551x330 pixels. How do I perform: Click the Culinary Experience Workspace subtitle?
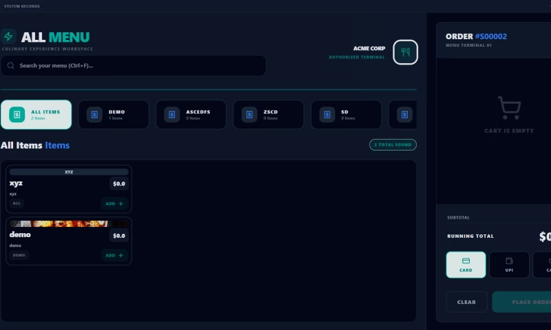48,49
